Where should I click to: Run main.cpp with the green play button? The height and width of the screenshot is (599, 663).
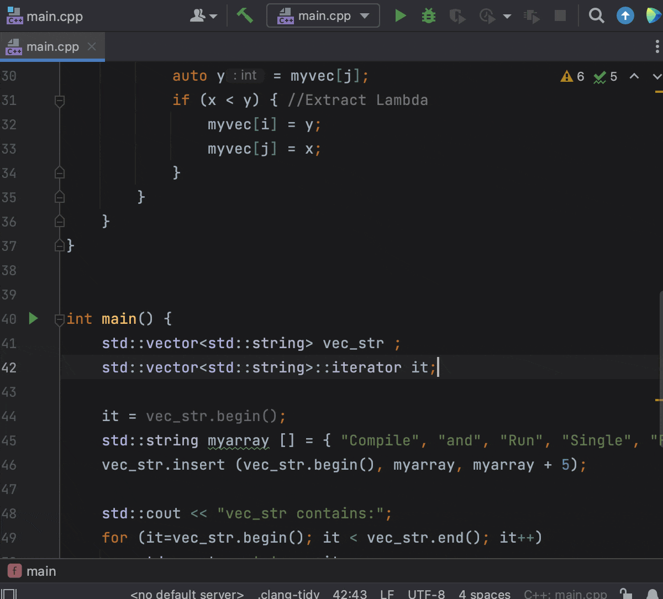(401, 15)
